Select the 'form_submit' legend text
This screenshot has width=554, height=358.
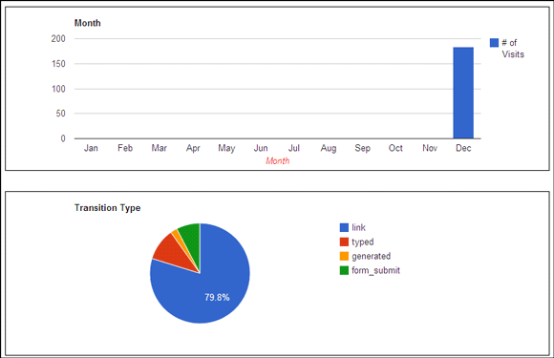point(376,270)
